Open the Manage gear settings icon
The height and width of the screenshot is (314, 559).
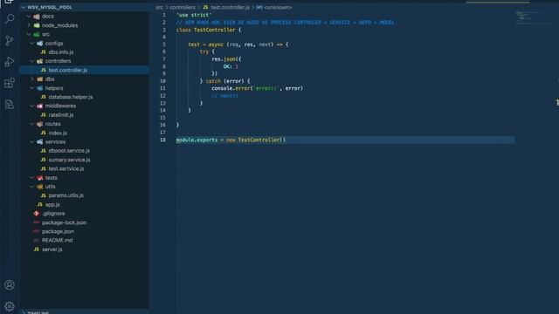click(x=10, y=306)
